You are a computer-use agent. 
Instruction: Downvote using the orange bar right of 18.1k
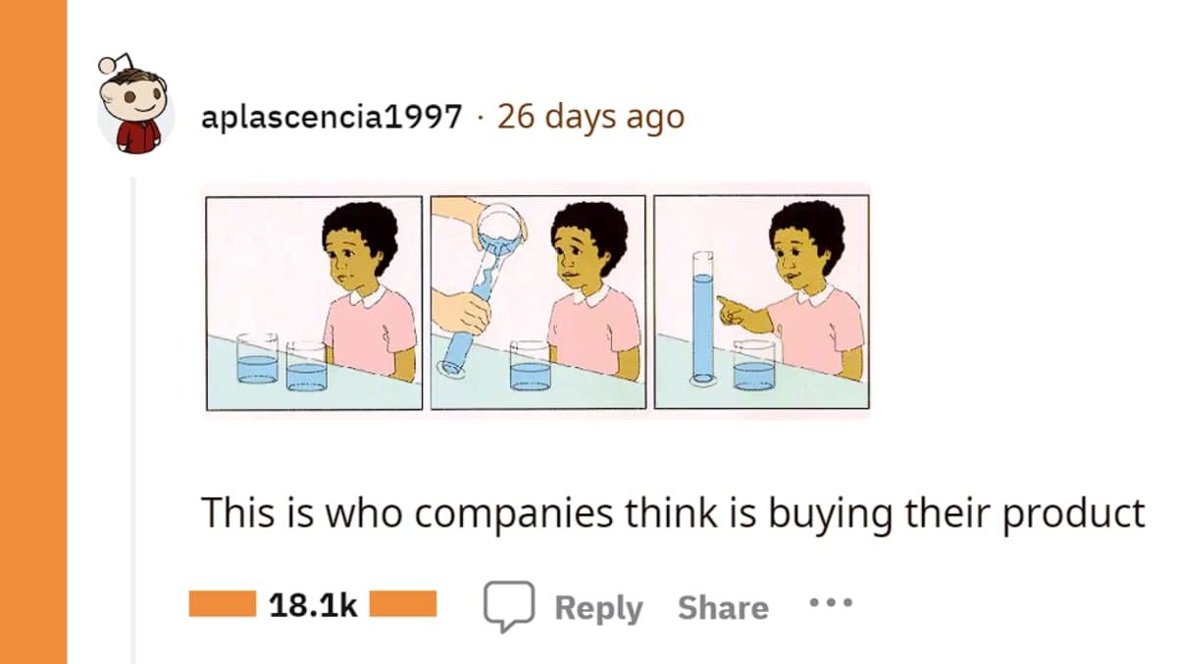tap(403, 603)
